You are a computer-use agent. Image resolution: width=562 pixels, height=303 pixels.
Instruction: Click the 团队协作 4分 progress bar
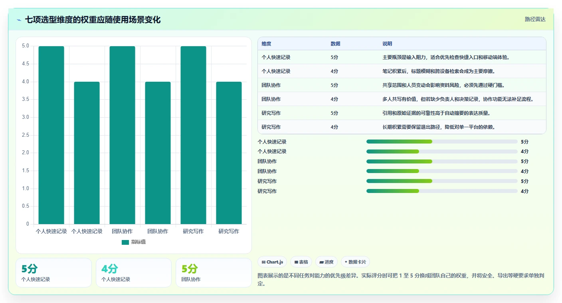click(x=442, y=171)
